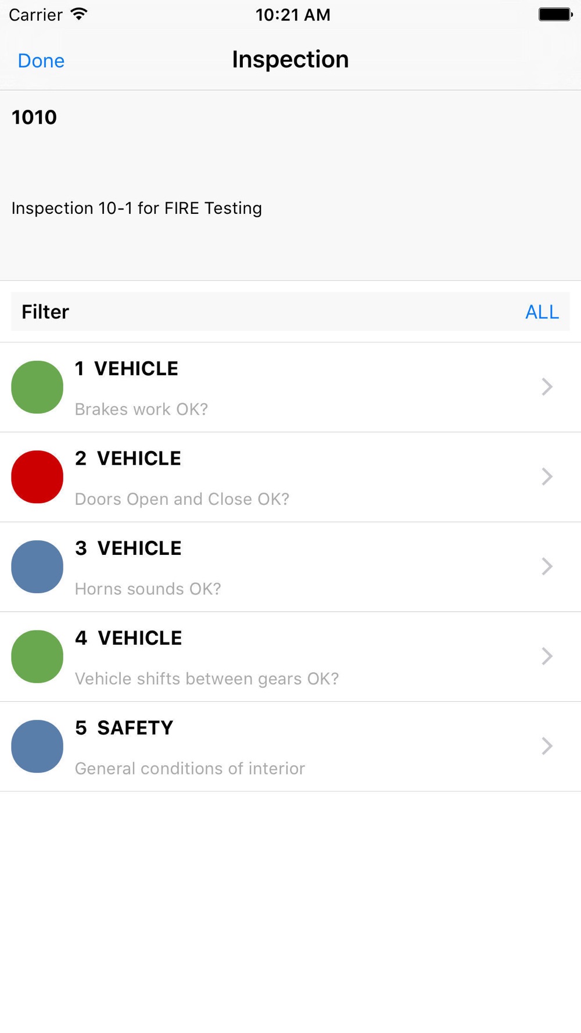Select the Filter bar label
The height and width of the screenshot is (1033, 581).
click(x=45, y=312)
